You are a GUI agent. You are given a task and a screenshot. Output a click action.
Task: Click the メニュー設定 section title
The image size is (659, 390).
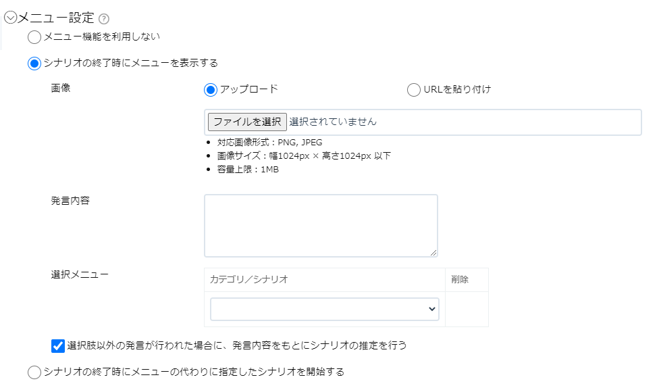tap(56, 18)
